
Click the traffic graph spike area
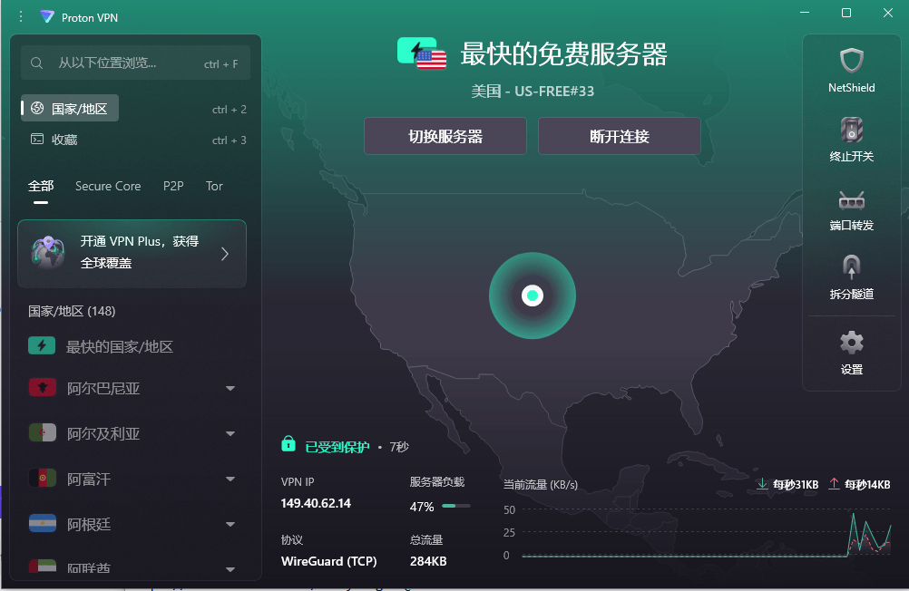tap(868, 534)
